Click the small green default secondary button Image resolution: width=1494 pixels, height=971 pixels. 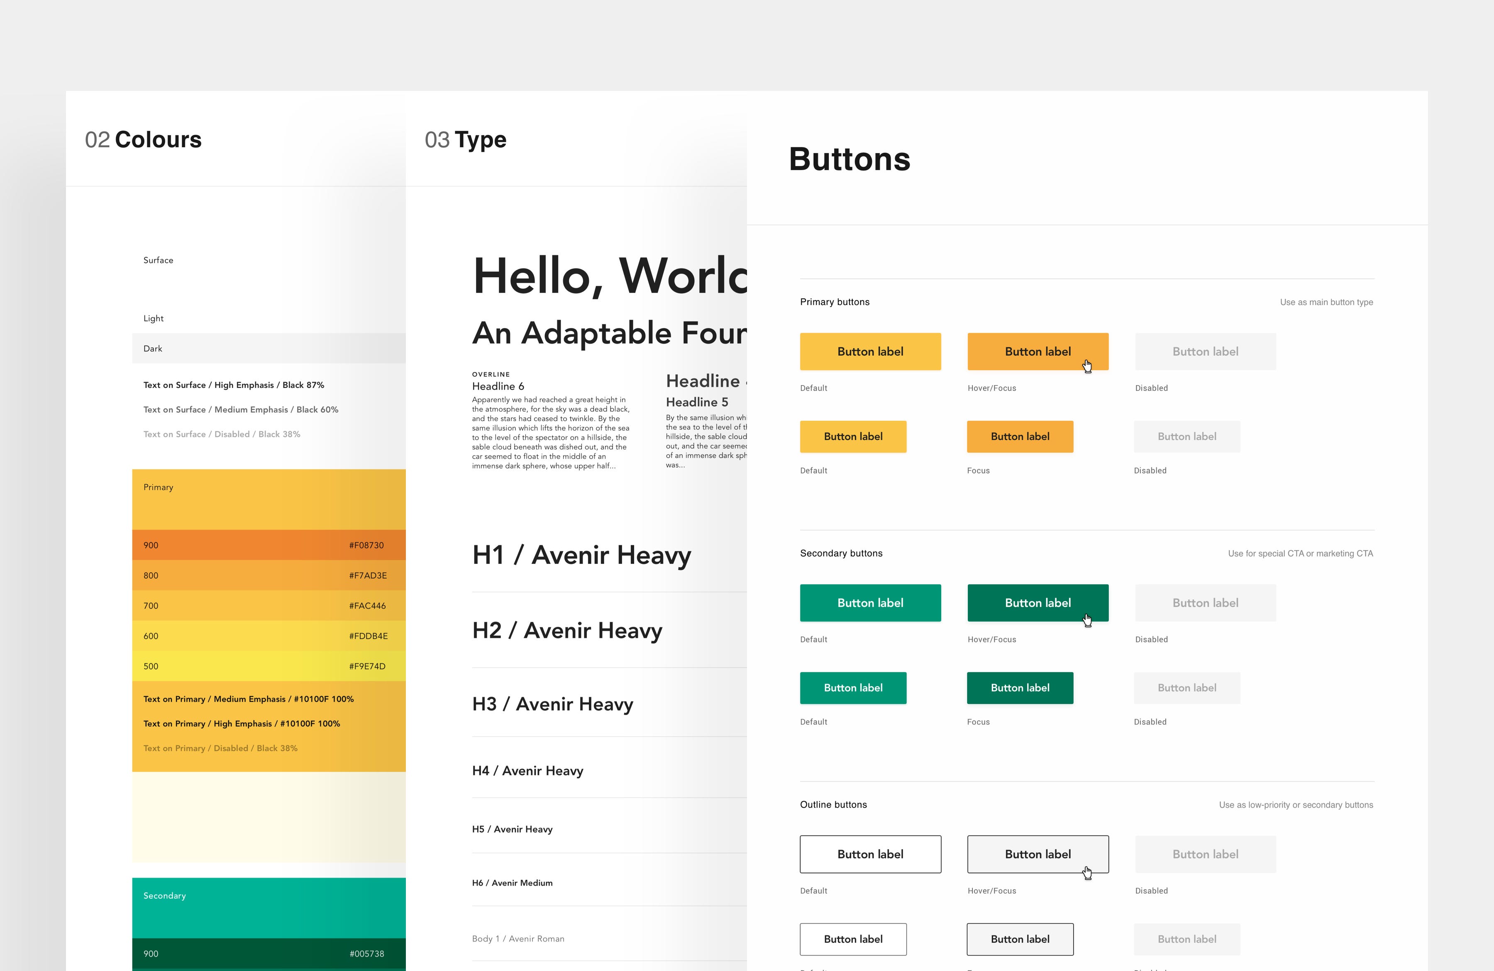tap(852, 687)
